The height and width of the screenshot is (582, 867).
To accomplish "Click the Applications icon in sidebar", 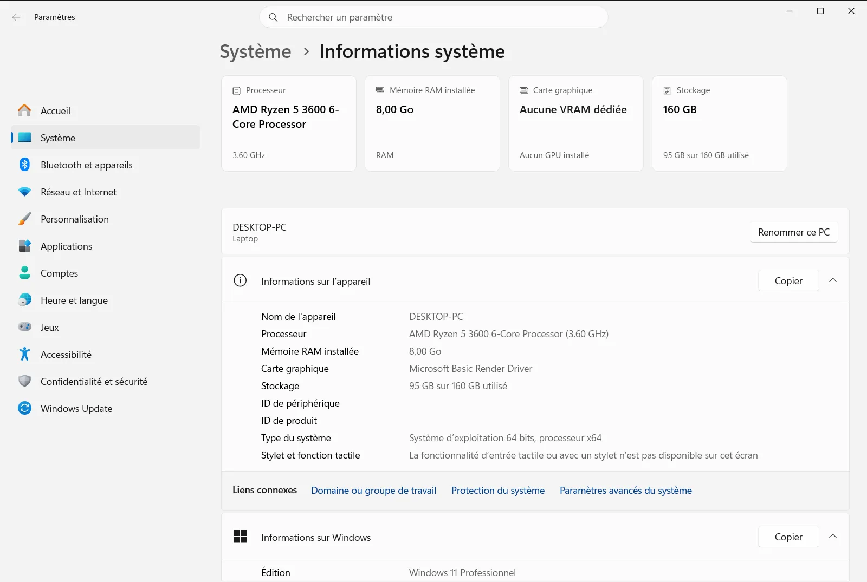I will click(24, 246).
